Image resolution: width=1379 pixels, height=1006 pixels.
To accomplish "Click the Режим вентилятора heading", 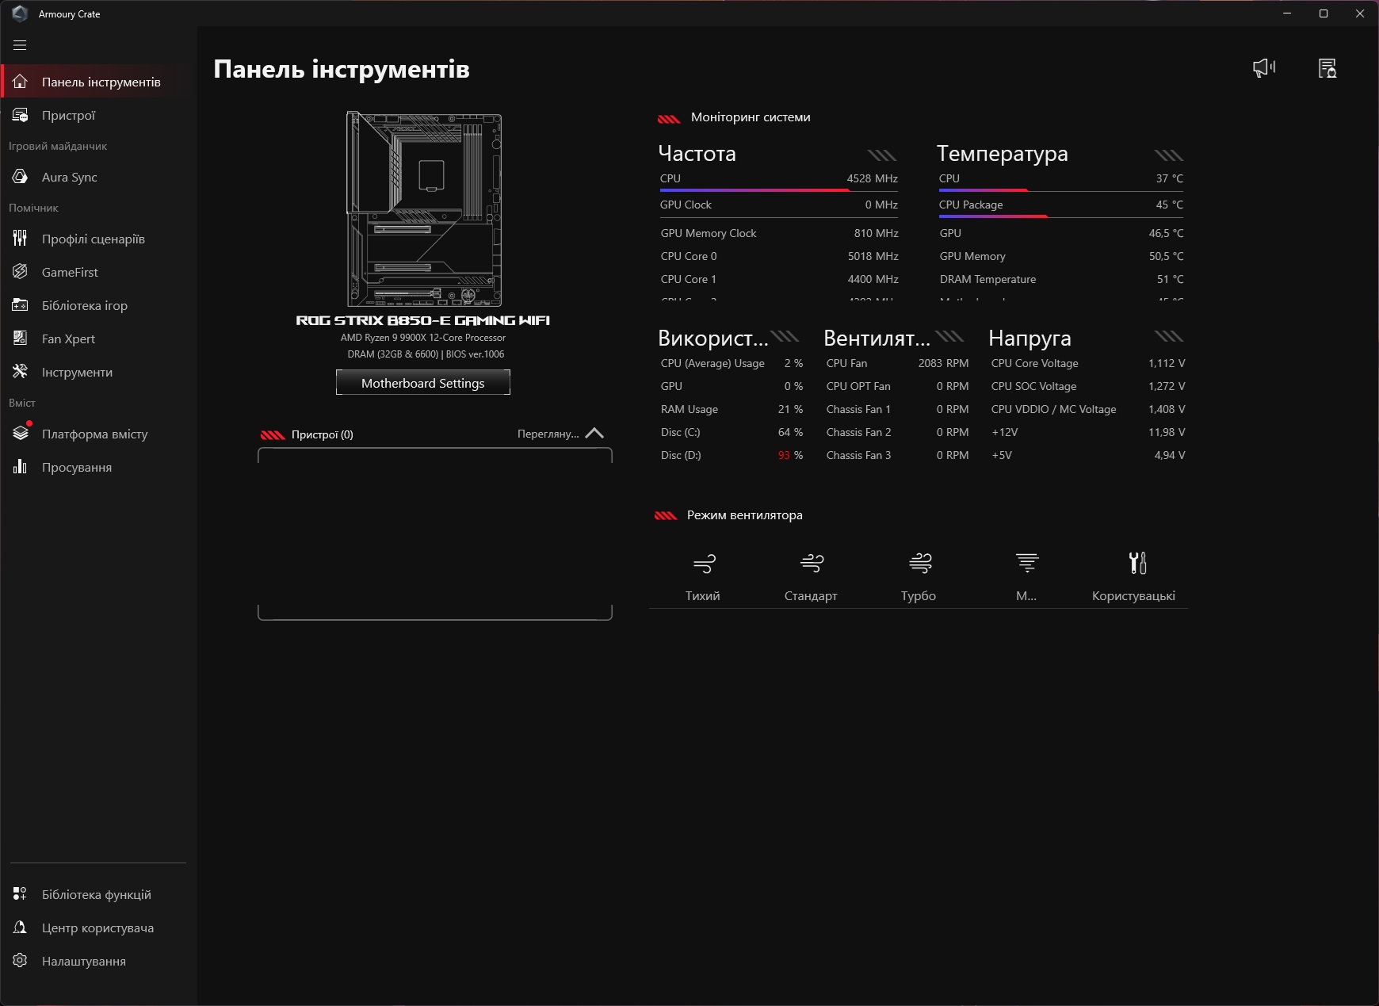I will (745, 515).
